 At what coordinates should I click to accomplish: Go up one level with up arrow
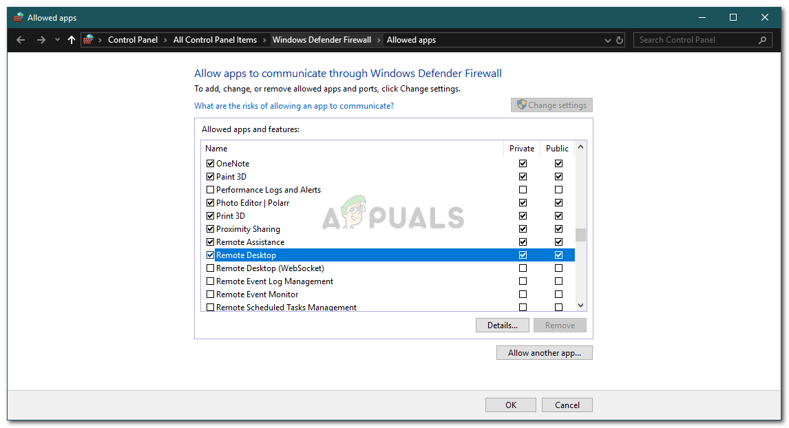click(72, 40)
